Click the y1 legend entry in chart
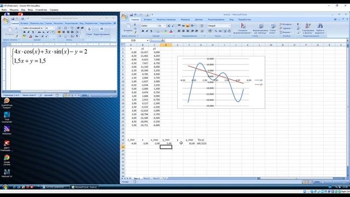 (259, 80)
